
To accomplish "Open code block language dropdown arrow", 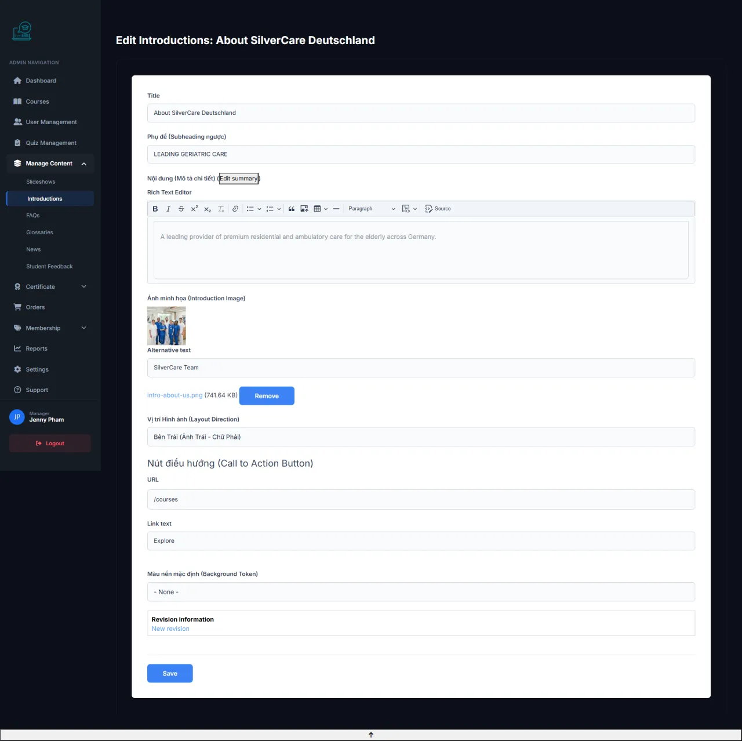I will point(415,209).
